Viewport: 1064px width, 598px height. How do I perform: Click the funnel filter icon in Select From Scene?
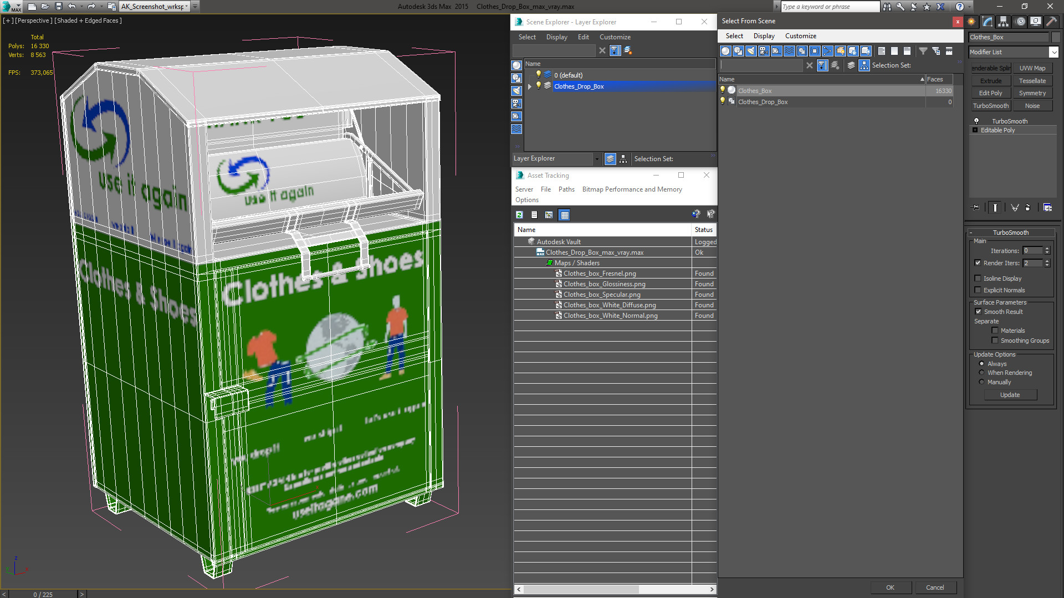point(923,51)
